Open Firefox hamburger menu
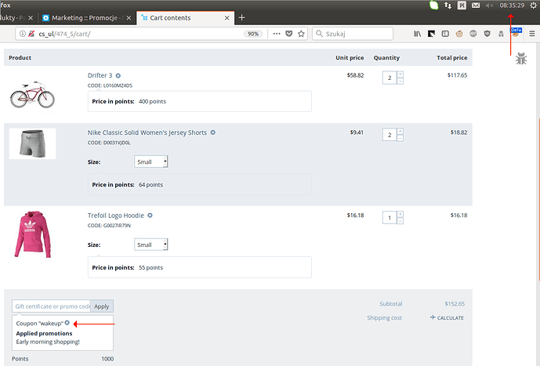Viewport: 540px width, 366px height. pyautogui.click(x=532, y=34)
